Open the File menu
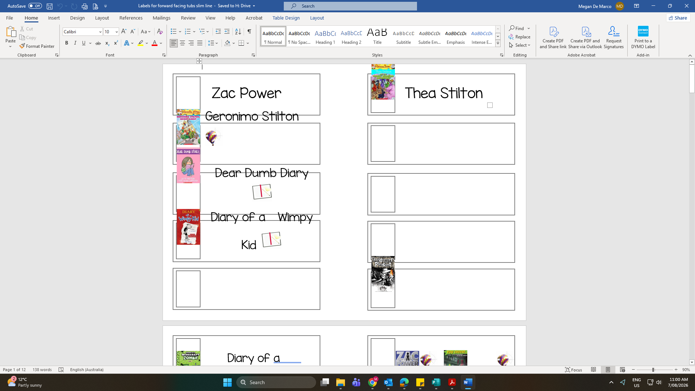695x391 pixels. pos(9,18)
